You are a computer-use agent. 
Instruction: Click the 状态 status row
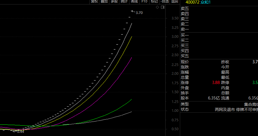coord(219,109)
